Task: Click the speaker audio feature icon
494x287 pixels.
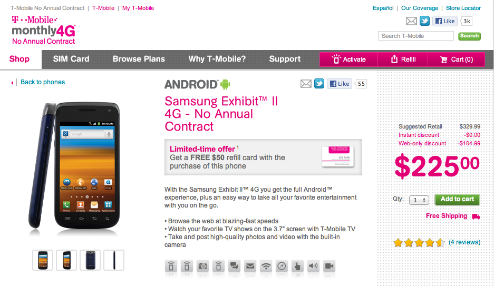Action: click(x=313, y=266)
